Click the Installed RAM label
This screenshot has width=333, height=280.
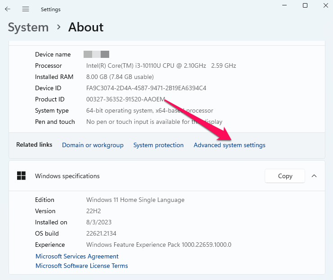(x=54, y=77)
